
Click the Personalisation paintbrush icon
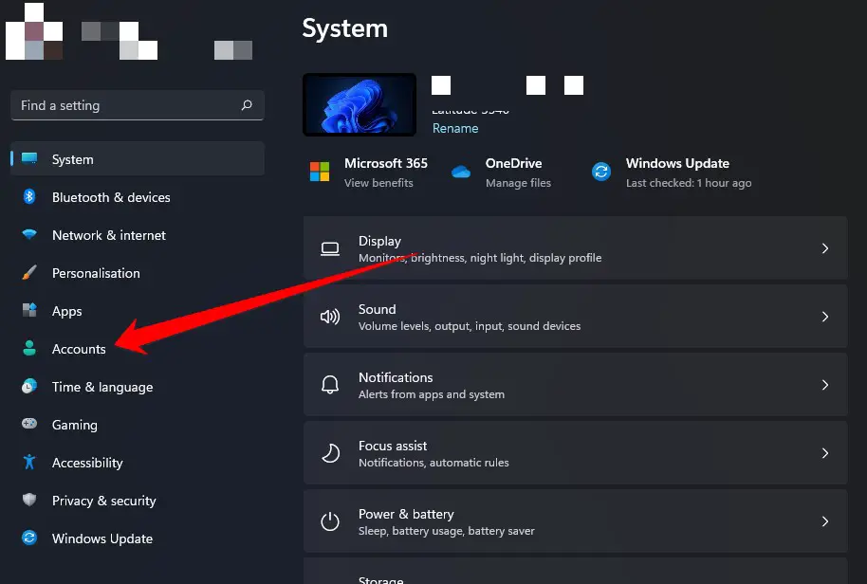point(29,272)
